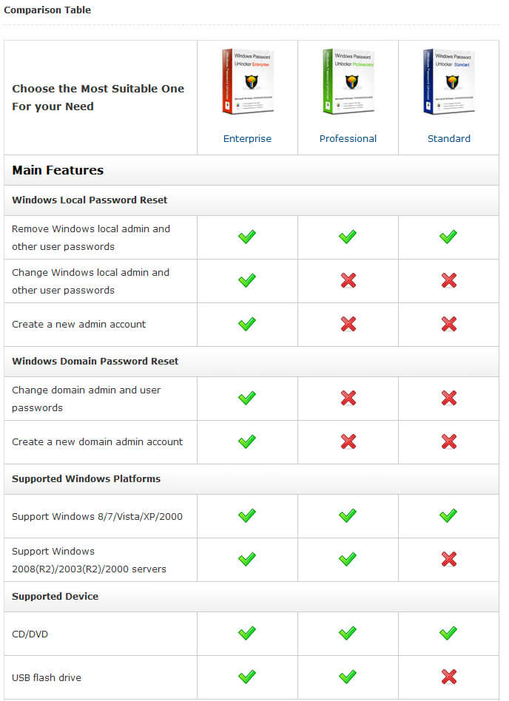Click Standard red cross for USB flash drive
Viewport: 509px width, 701px height.
click(448, 677)
